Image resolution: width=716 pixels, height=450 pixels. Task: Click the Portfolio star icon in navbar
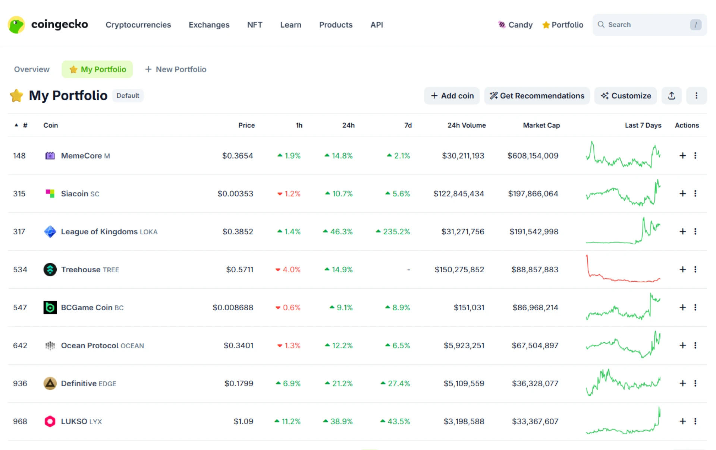coord(546,25)
